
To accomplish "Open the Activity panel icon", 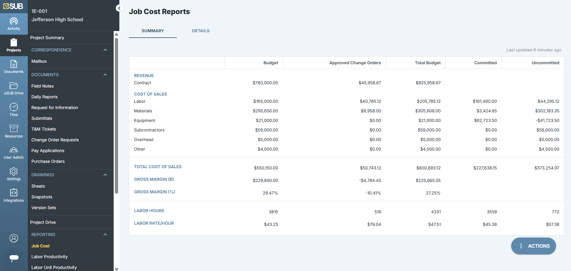I will coord(14,24).
